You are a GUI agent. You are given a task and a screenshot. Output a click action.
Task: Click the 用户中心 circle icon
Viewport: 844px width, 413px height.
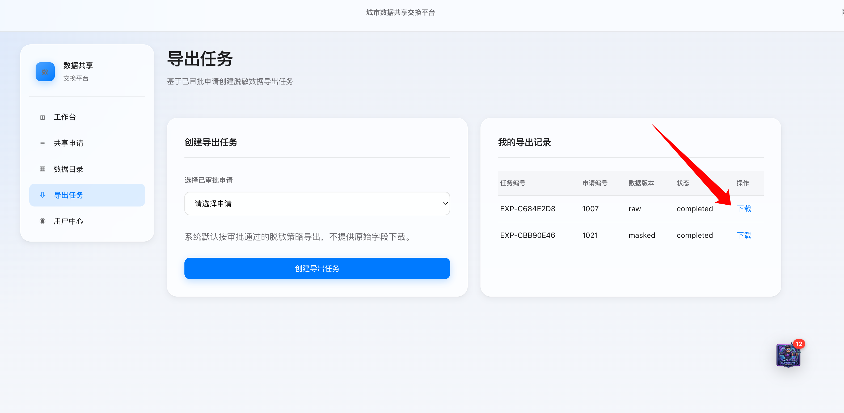(42, 221)
